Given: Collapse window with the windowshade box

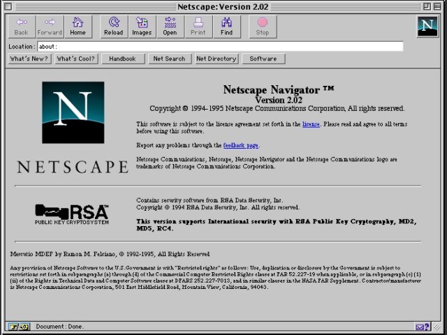Looking at the screenshot, I should [437, 6].
